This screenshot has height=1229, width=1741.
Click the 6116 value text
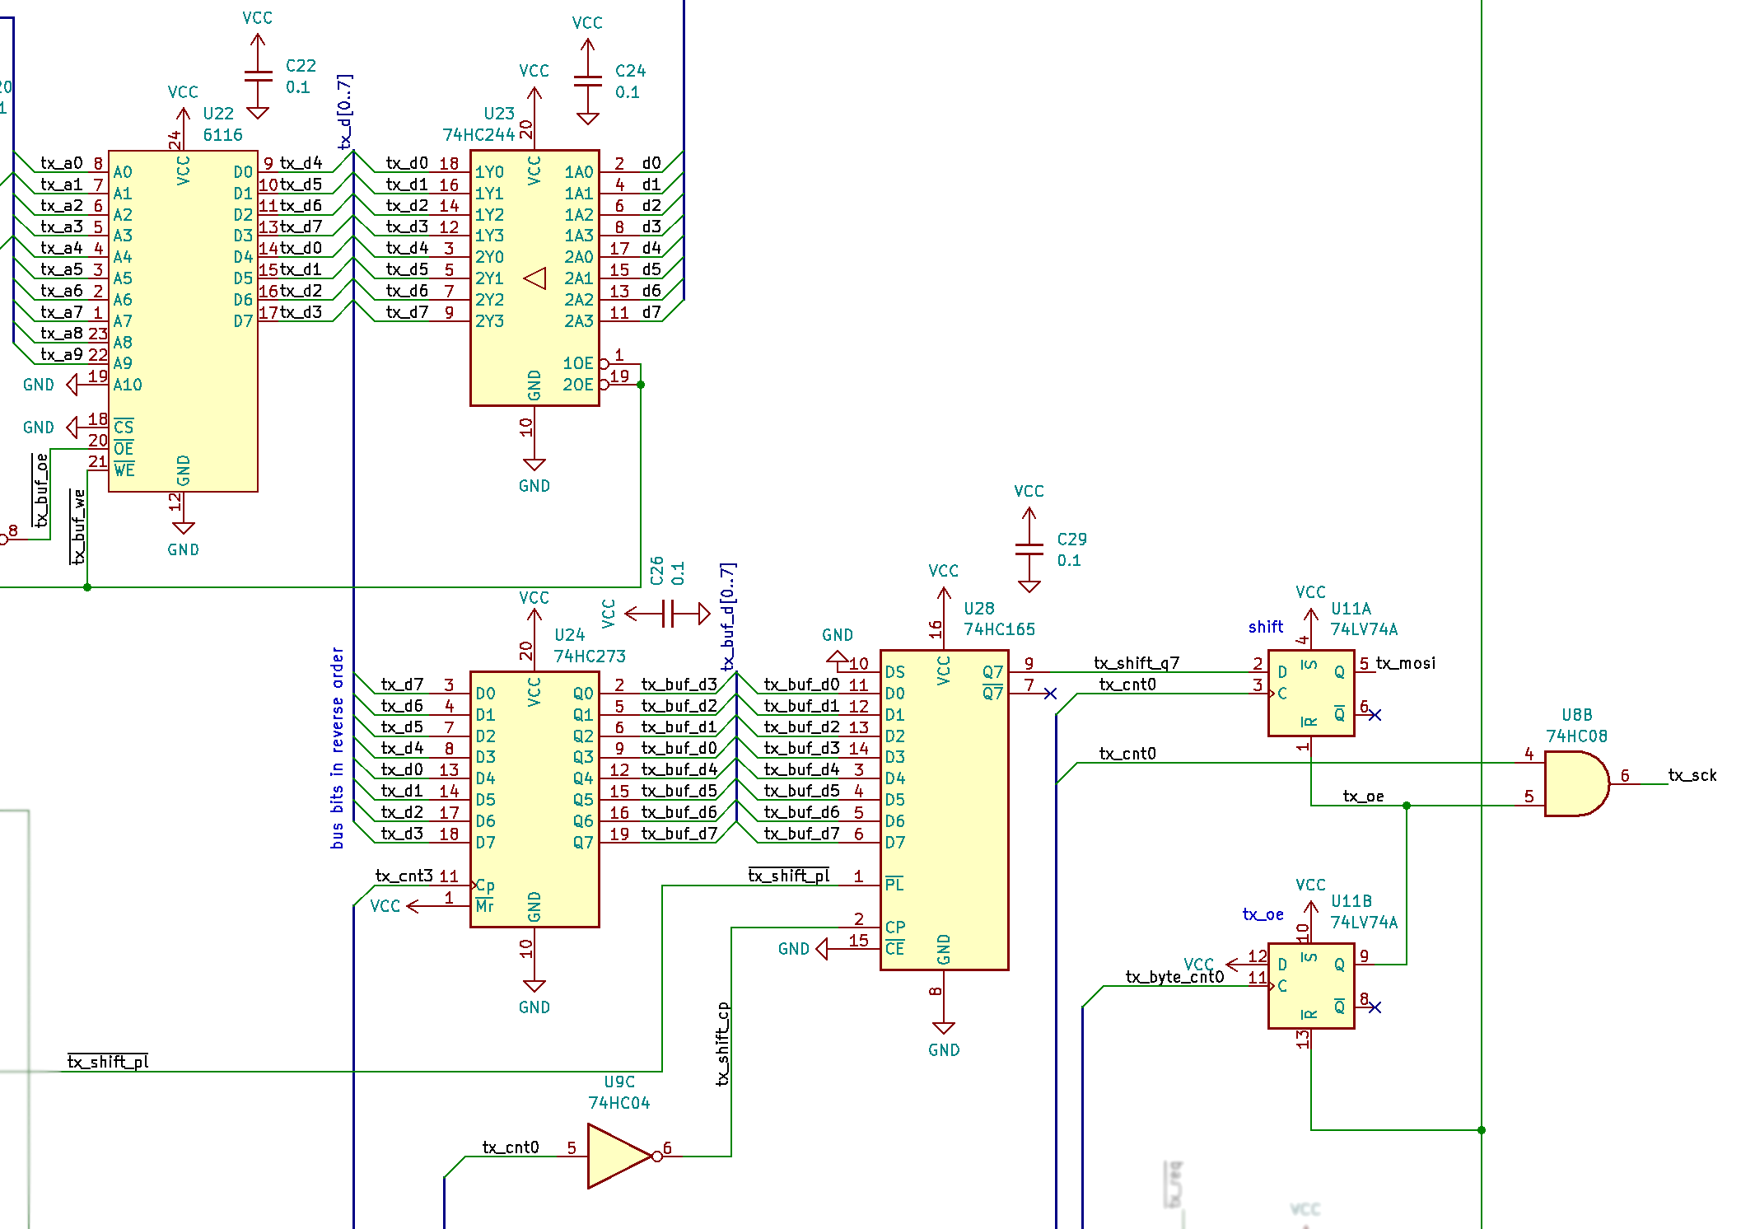(223, 134)
